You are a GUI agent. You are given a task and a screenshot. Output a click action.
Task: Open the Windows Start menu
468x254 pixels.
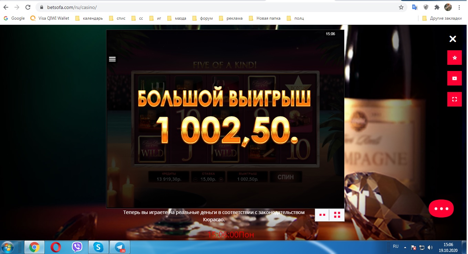pyautogui.click(x=8, y=247)
